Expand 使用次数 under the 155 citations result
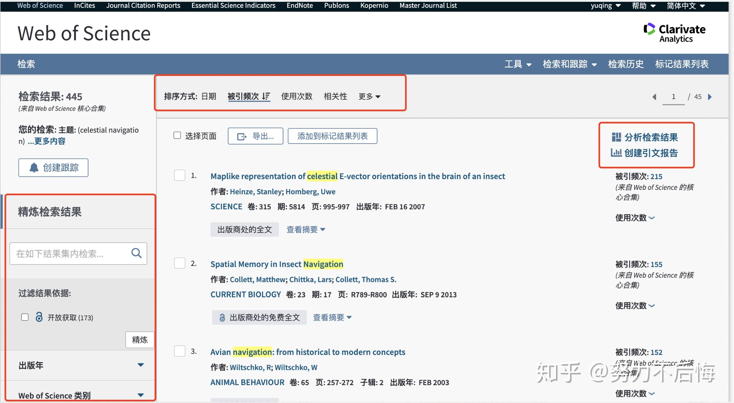The width and height of the screenshot is (734, 403). [x=635, y=305]
